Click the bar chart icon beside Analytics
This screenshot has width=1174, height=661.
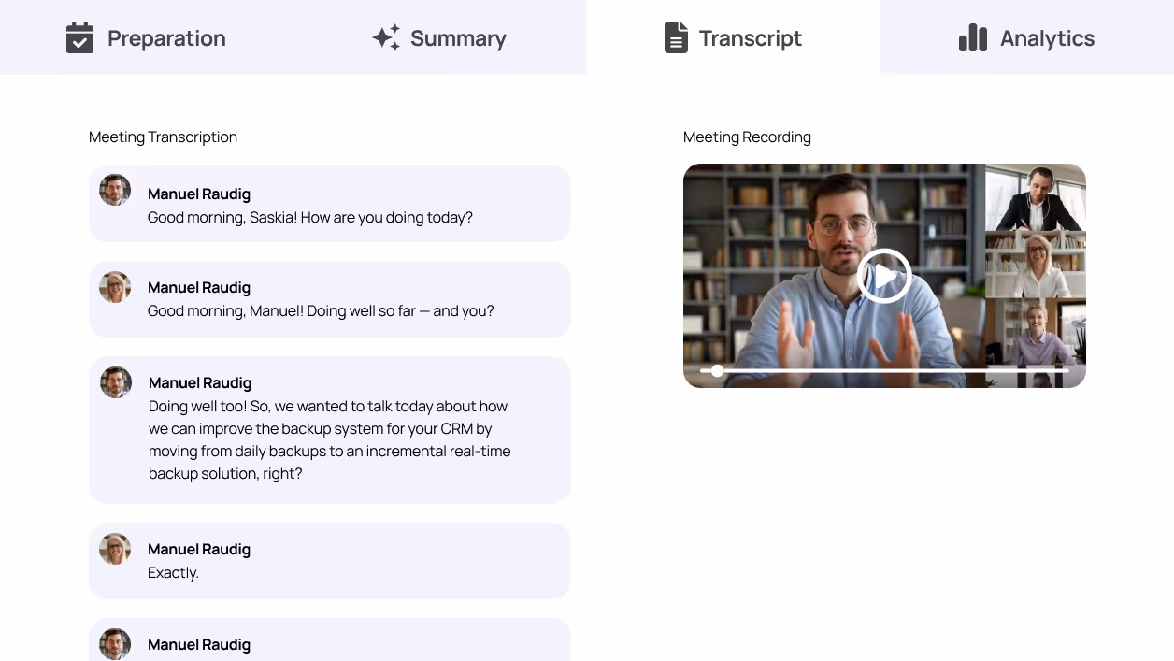click(x=973, y=37)
